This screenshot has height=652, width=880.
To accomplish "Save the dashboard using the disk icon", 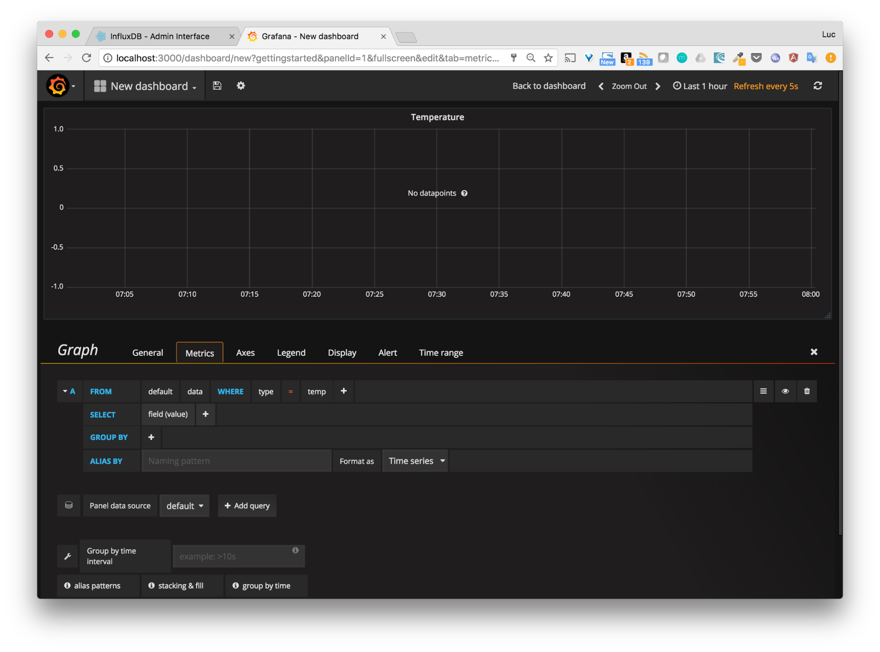I will (217, 85).
